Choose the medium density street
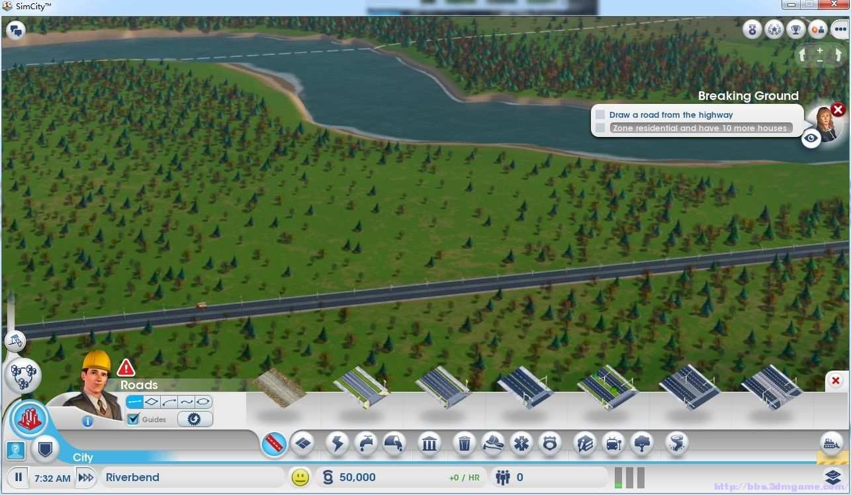The height and width of the screenshot is (495, 851). pos(443,388)
